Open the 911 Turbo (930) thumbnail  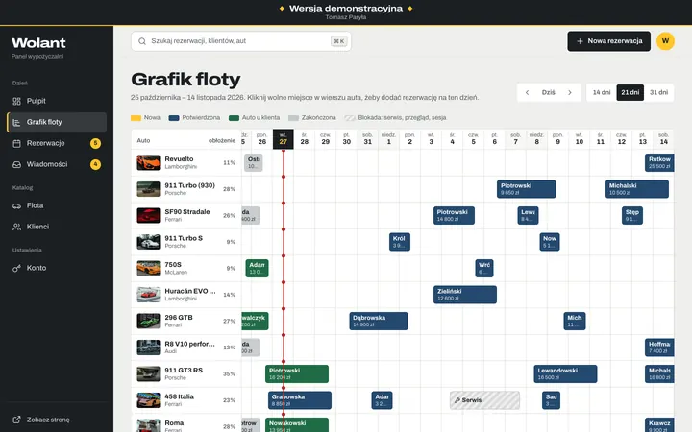coord(148,189)
